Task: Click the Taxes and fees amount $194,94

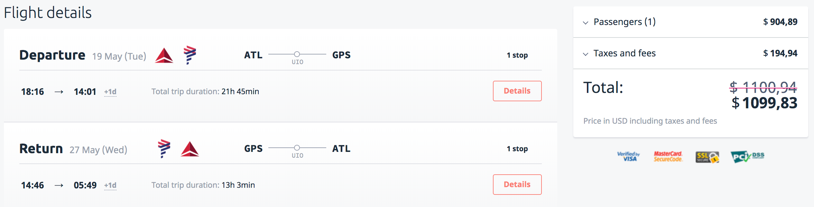Action: pyautogui.click(x=780, y=53)
